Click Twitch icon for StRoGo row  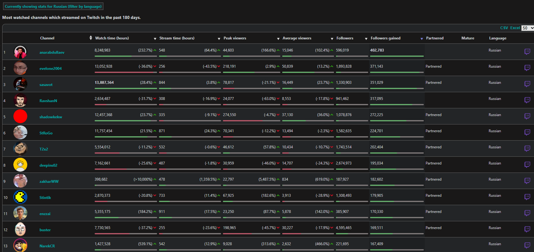(x=527, y=132)
